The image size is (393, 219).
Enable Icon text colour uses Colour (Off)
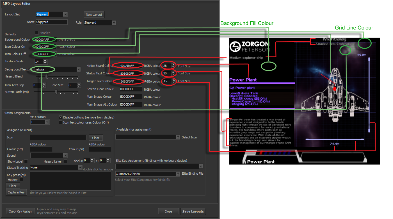point(60,122)
